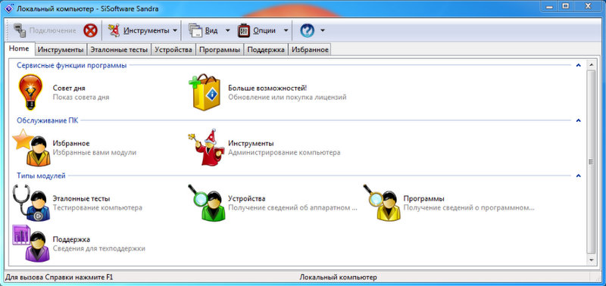Click the Совет дня title text
Screen dimensions: 606x286
tap(69, 89)
